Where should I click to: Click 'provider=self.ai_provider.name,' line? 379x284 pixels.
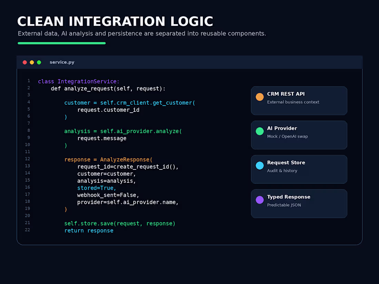(128, 202)
